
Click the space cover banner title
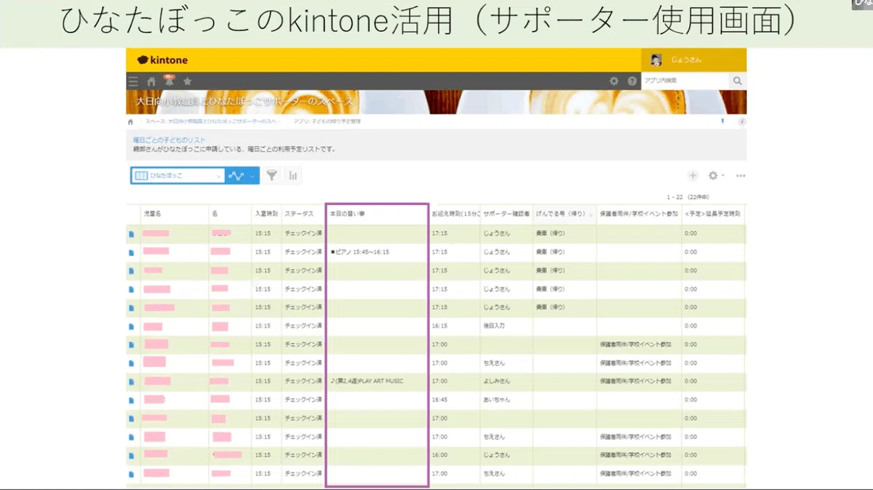click(244, 101)
